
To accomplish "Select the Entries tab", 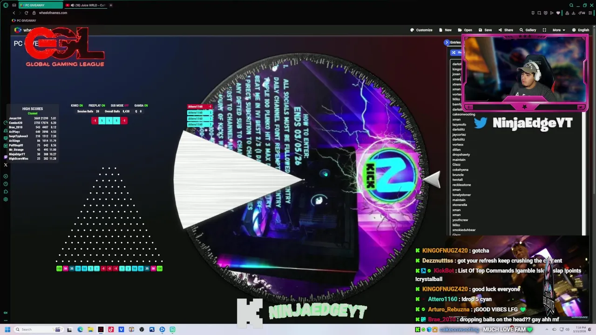I will click(455, 42).
